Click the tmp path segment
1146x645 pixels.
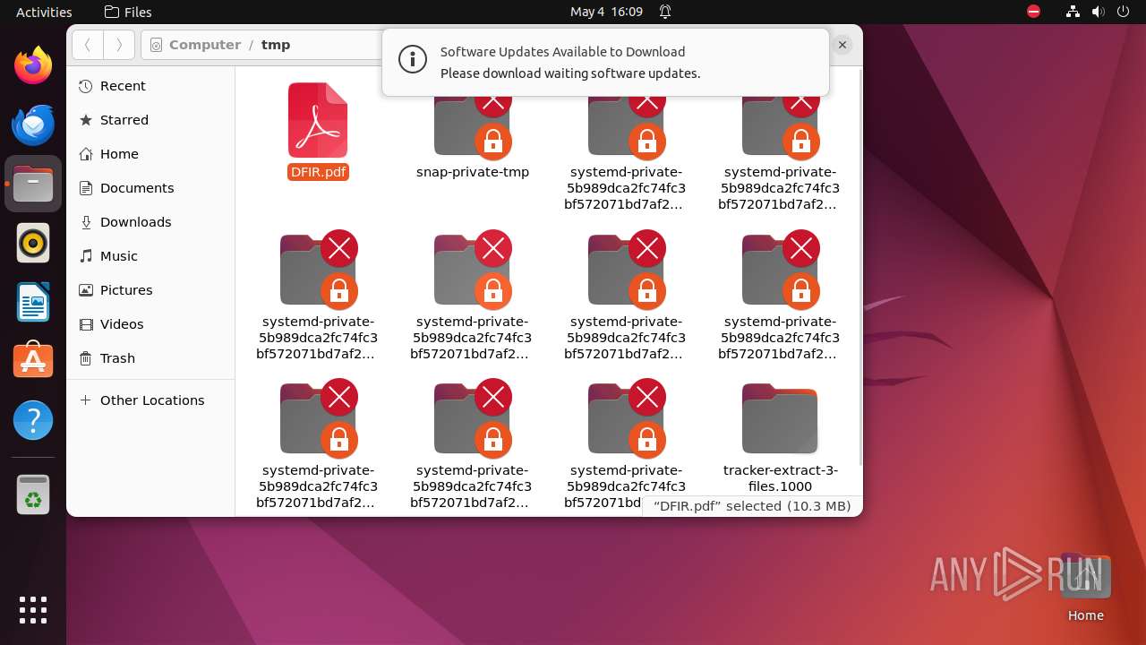(x=276, y=45)
